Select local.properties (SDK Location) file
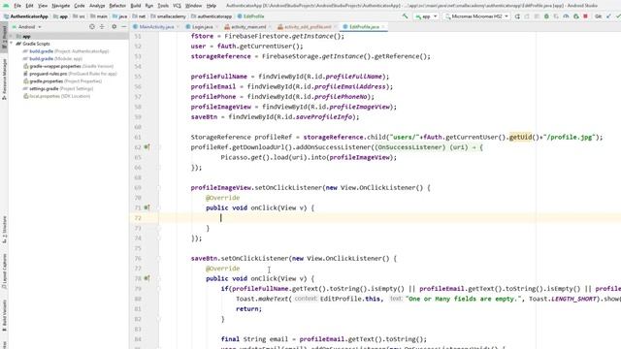The image size is (621, 349). click(56, 97)
